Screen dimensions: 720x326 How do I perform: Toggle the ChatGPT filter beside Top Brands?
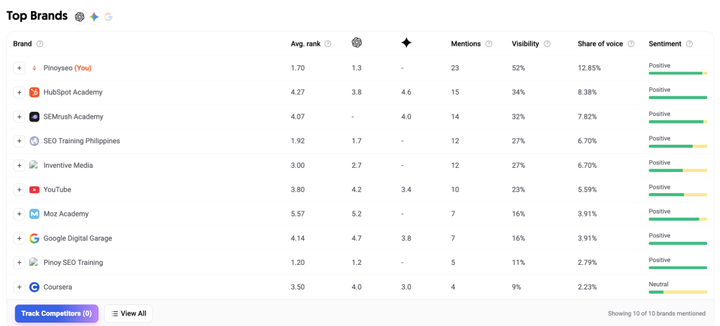point(80,17)
